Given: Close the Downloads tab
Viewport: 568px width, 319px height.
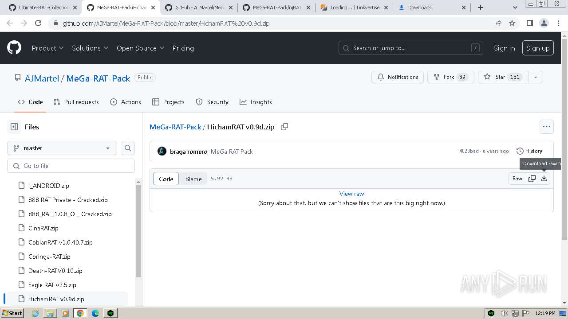Looking at the screenshot, I should click(464, 8).
